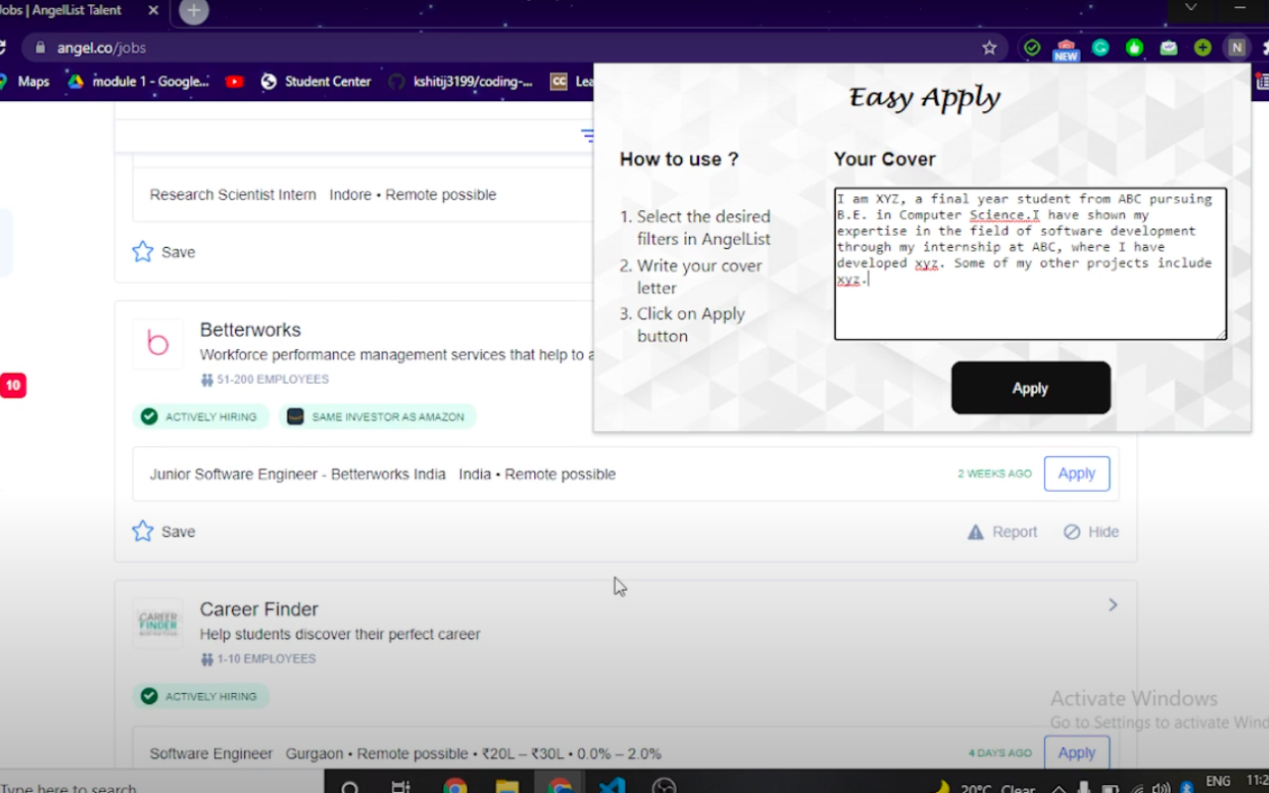The height and width of the screenshot is (793, 1269).
Task: Open the Easy Apply N extension icon
Action: coord(1236,48)
